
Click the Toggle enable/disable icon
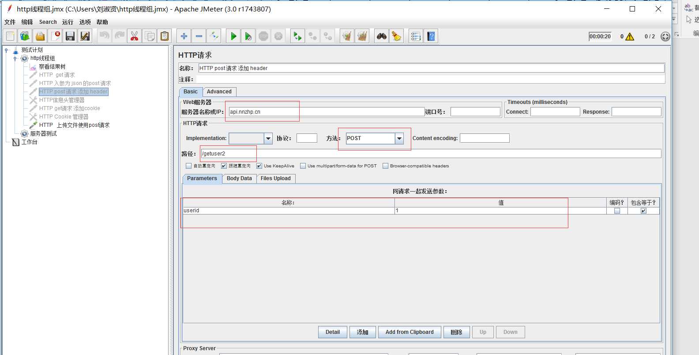(x=214, y=36)
